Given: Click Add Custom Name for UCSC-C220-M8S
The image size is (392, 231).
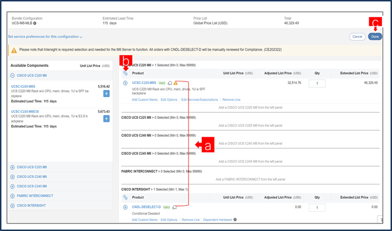Looking at the screenshot, I should click(x=145, y=99).
